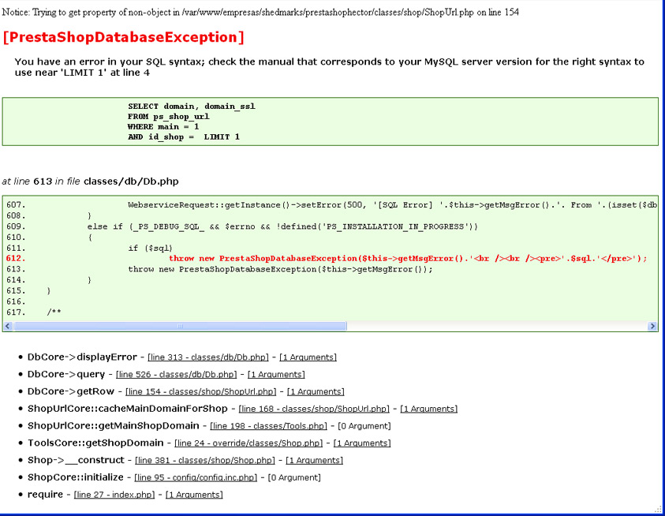Click '[0 Argument]' for ShopCore::initialize
Viewport: 665px width, 516px height.
(294, 477)
